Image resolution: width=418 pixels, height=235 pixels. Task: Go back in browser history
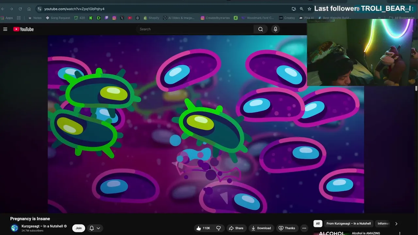click(3, 9)
